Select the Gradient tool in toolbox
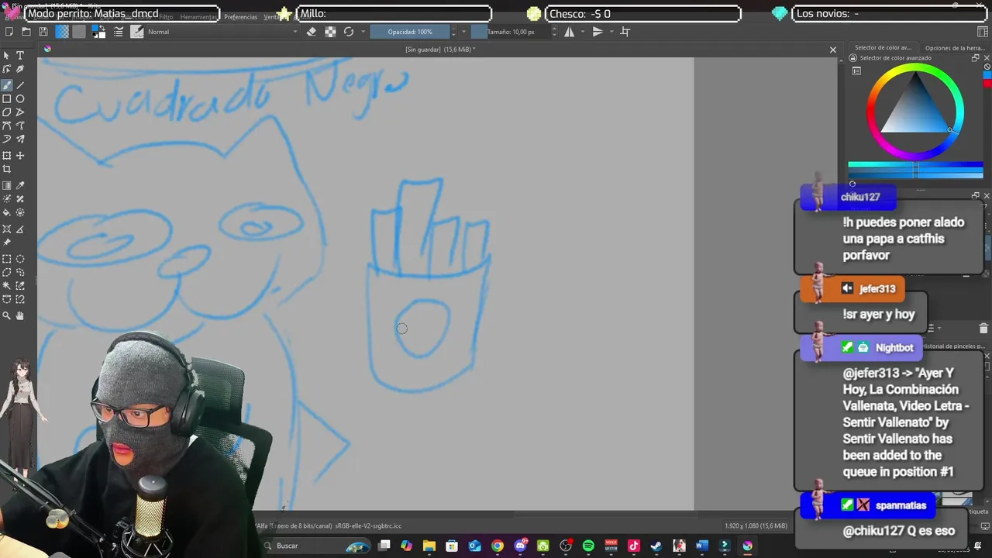Viewport: 992px width, 558px height. point(7,186)
